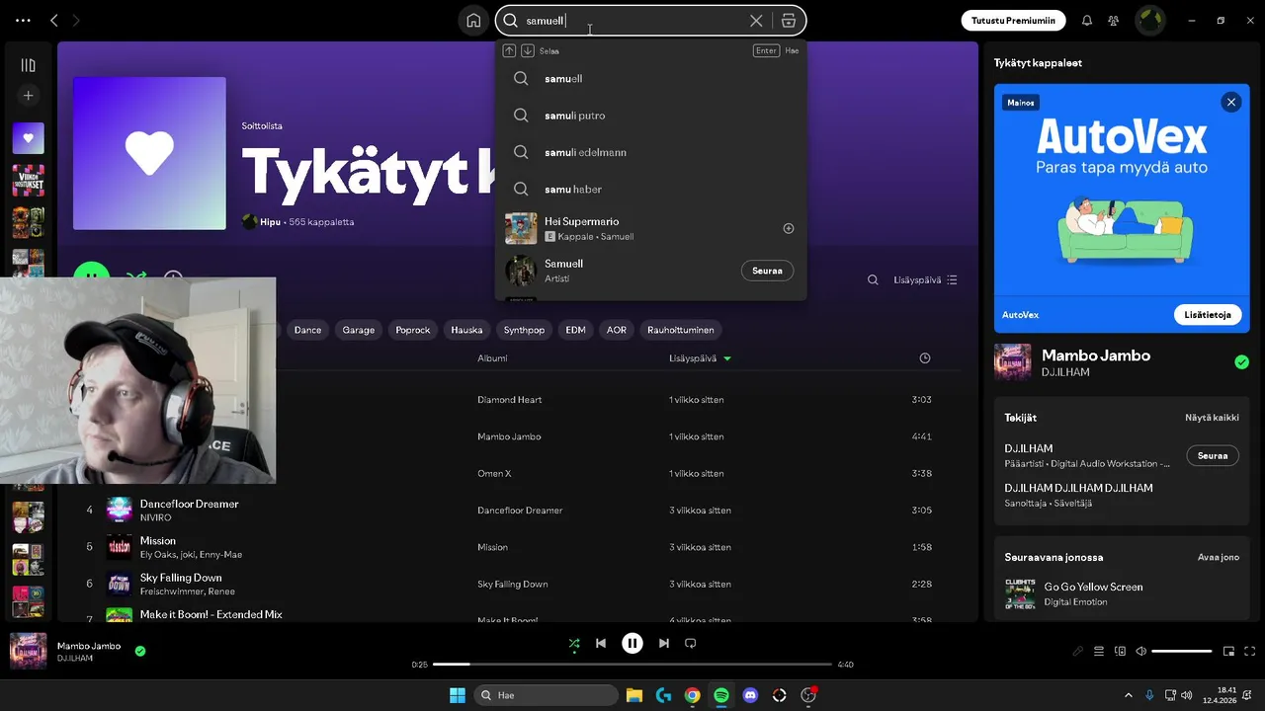Click the Tutustu Premiumiin button
This screenshot has width=1265, height=711.
pyautogui.click(x=1013, y=21)
